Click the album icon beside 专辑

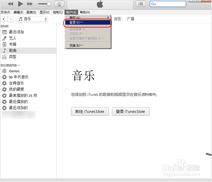(x=4, y=45)
